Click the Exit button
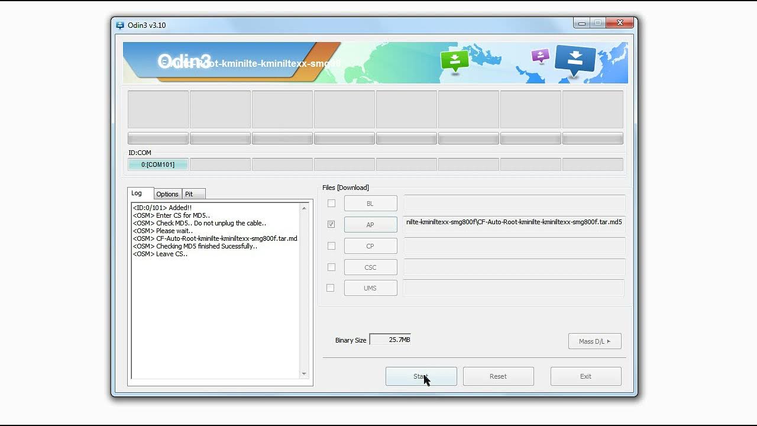This screenshot has width=757, height=426. click(x=585, y=376)
